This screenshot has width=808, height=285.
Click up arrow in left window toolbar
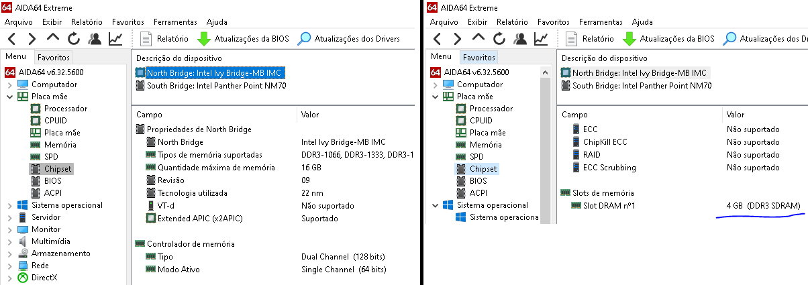coord(53,38)
